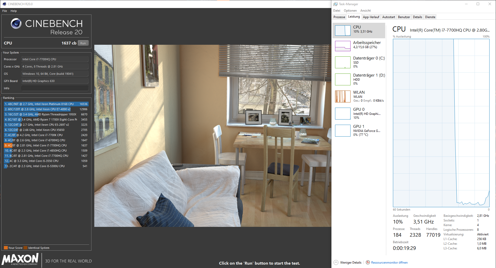This screenshot has width=496, height=268.
Task: Open the Ansicht menu in Task-Manager
Action: (x=365, y=11)
